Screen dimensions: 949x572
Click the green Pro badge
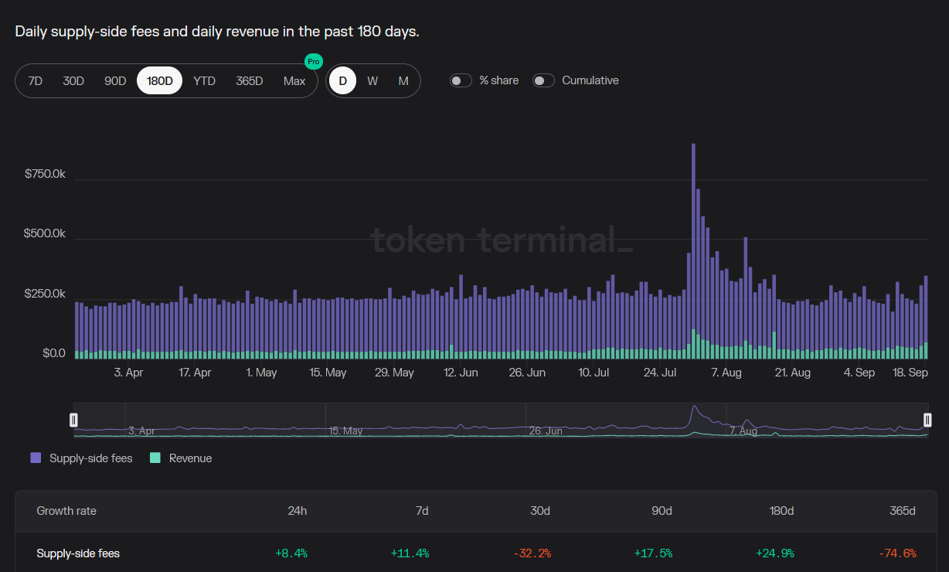(313, 62)
